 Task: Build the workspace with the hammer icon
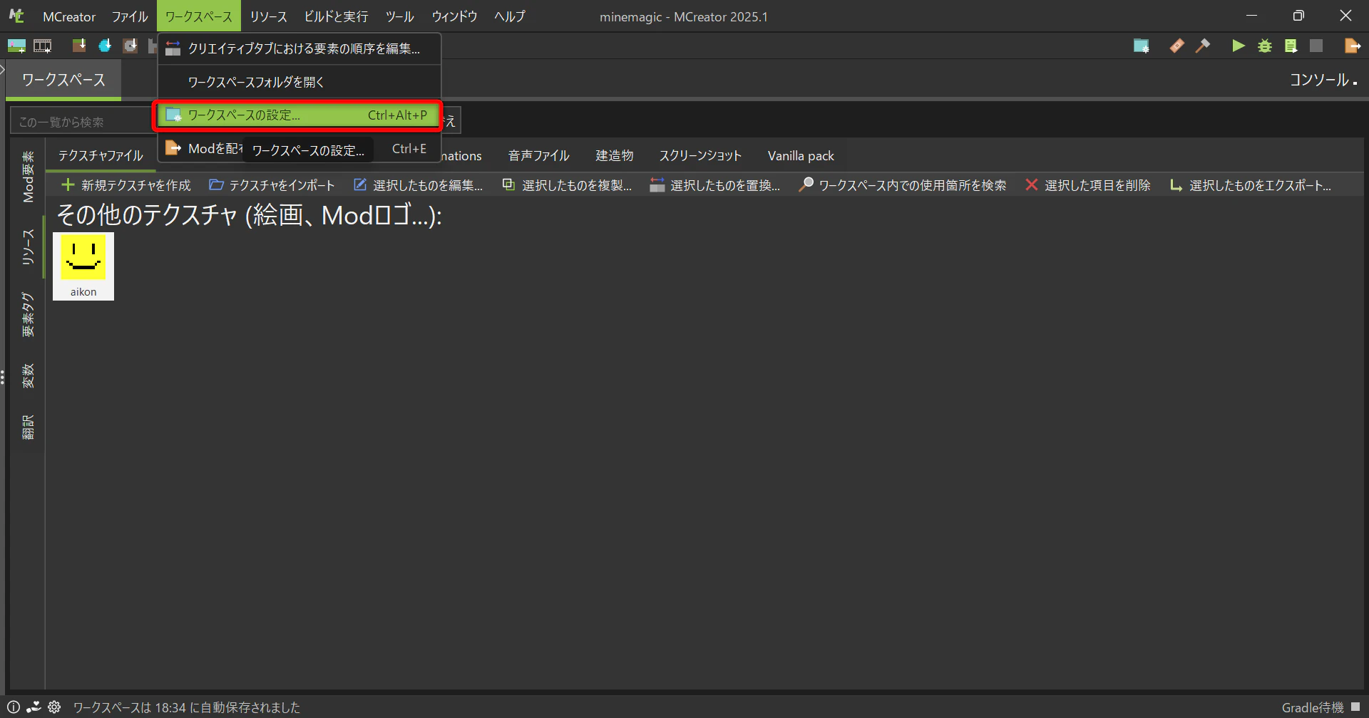1203,46
